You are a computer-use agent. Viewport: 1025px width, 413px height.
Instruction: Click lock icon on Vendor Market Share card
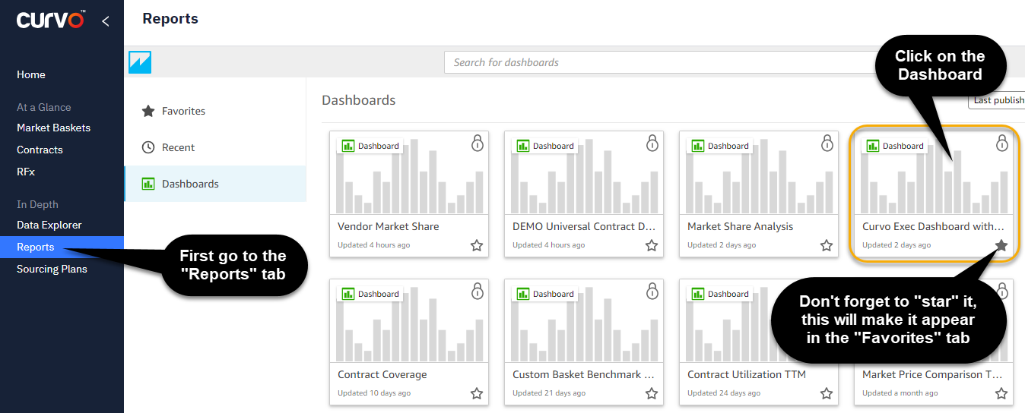478,143
